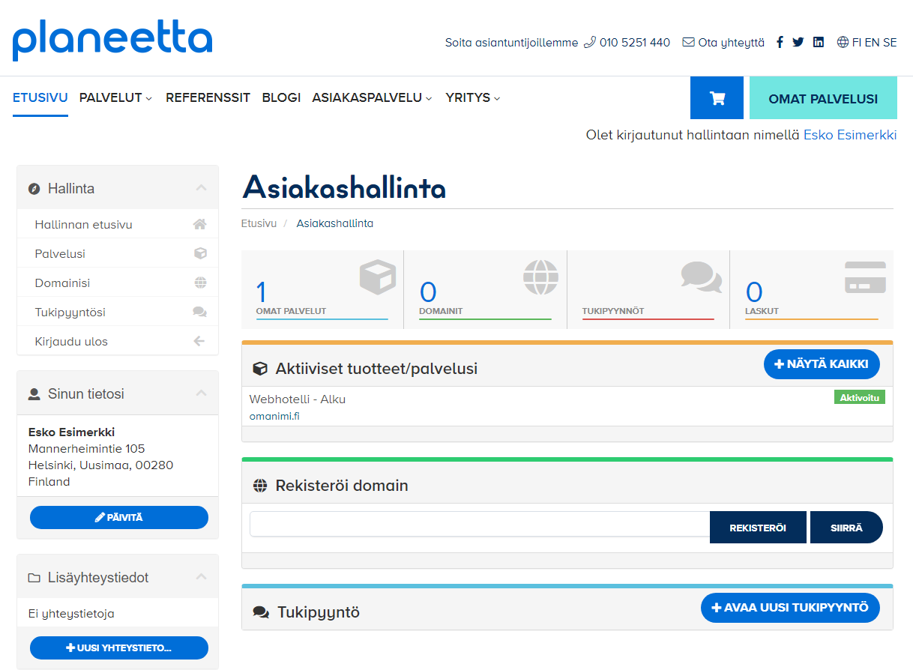Switch language to EN
913x670 pixels.
tap(873, 43)
